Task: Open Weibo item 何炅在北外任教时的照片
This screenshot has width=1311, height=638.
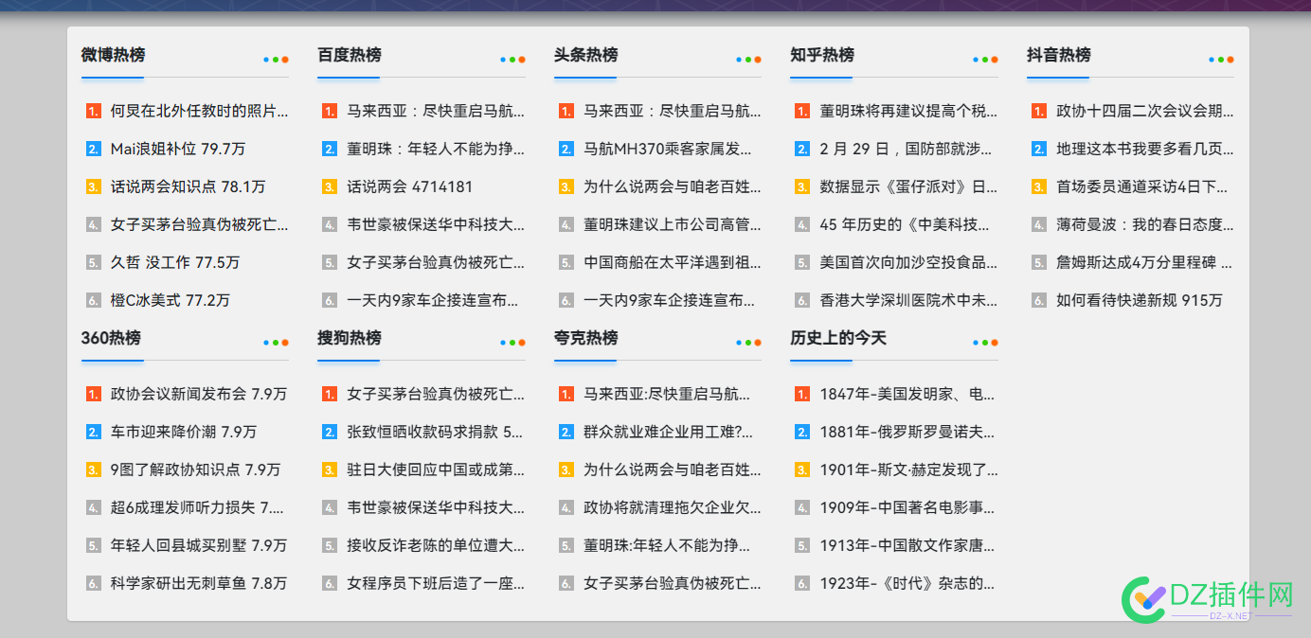Action: pos(200,111)
